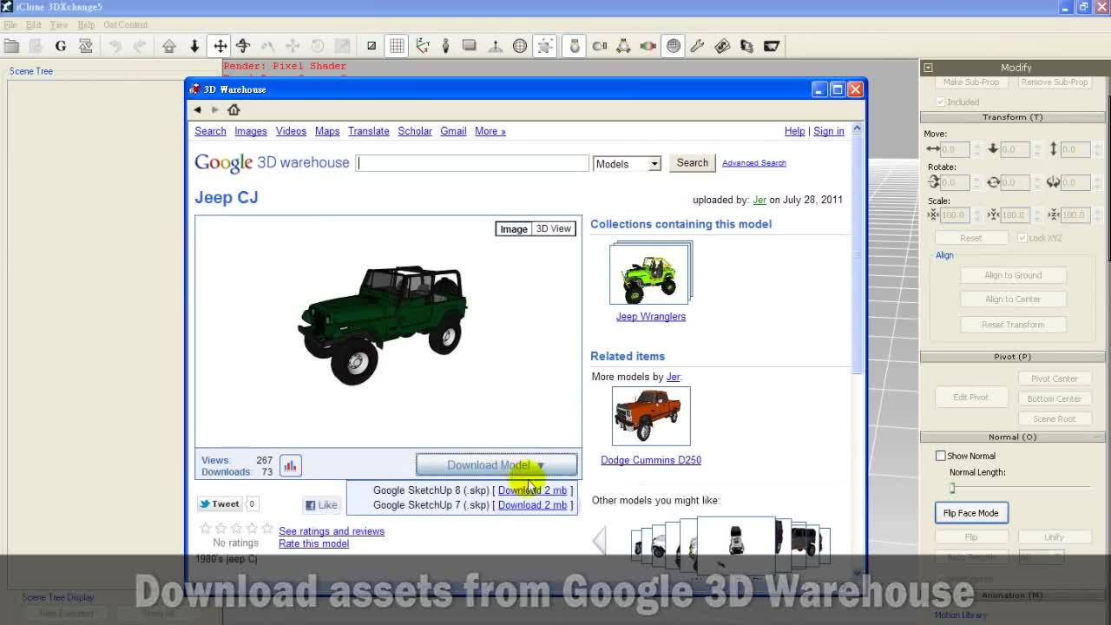
Task: Open the Images link in Google bar
Action: pos(251,131)
